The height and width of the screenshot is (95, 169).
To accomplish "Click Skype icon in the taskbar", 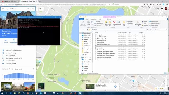I will (x=41, y=93).
